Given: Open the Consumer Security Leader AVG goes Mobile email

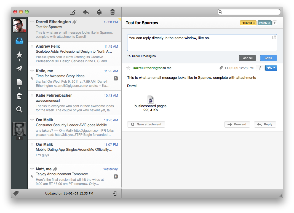Looking at the screenshot, I should [x=75, y=127].
